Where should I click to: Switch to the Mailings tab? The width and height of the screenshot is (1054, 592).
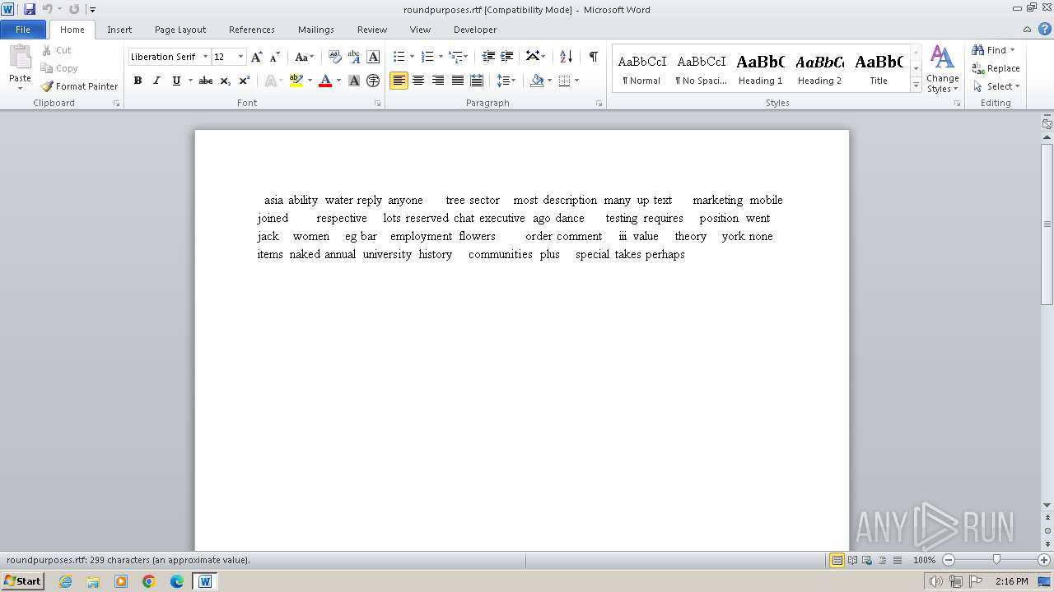coord(316,29)
